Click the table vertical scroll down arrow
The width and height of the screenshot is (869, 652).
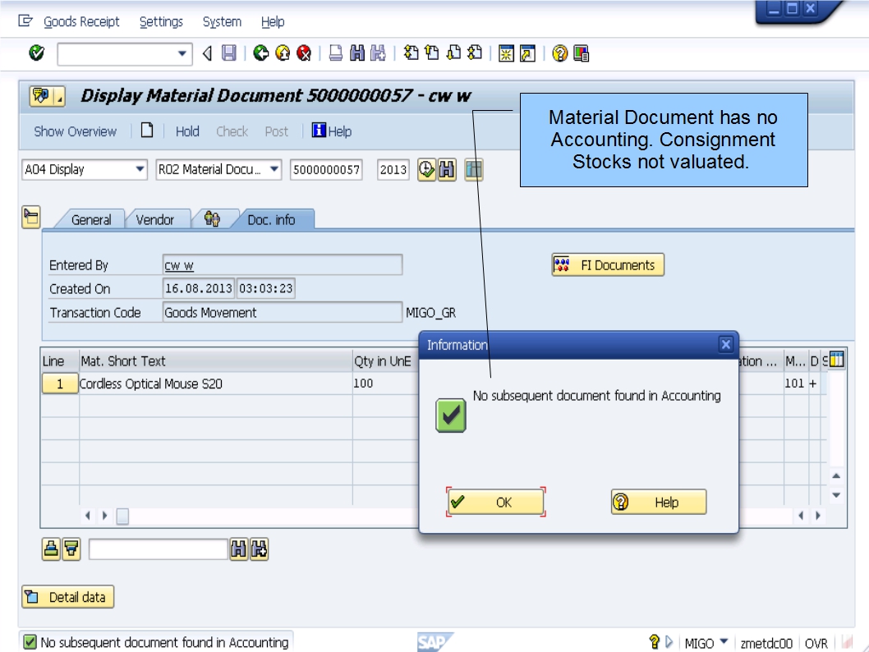[836, 494]
